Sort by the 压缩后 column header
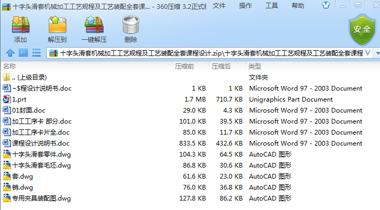 pyautogui.click(x=221, y=66)
